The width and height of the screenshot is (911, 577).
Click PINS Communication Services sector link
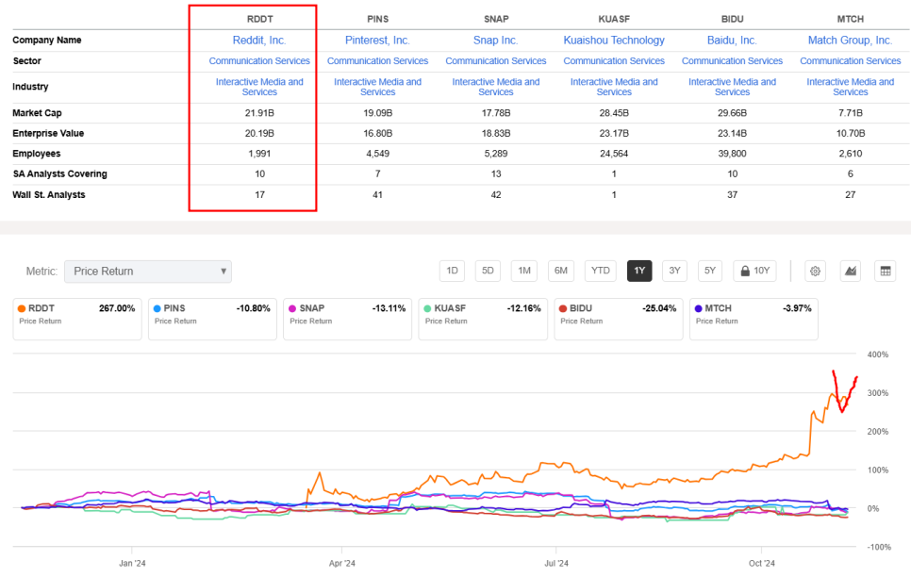(x=377, y=61)
